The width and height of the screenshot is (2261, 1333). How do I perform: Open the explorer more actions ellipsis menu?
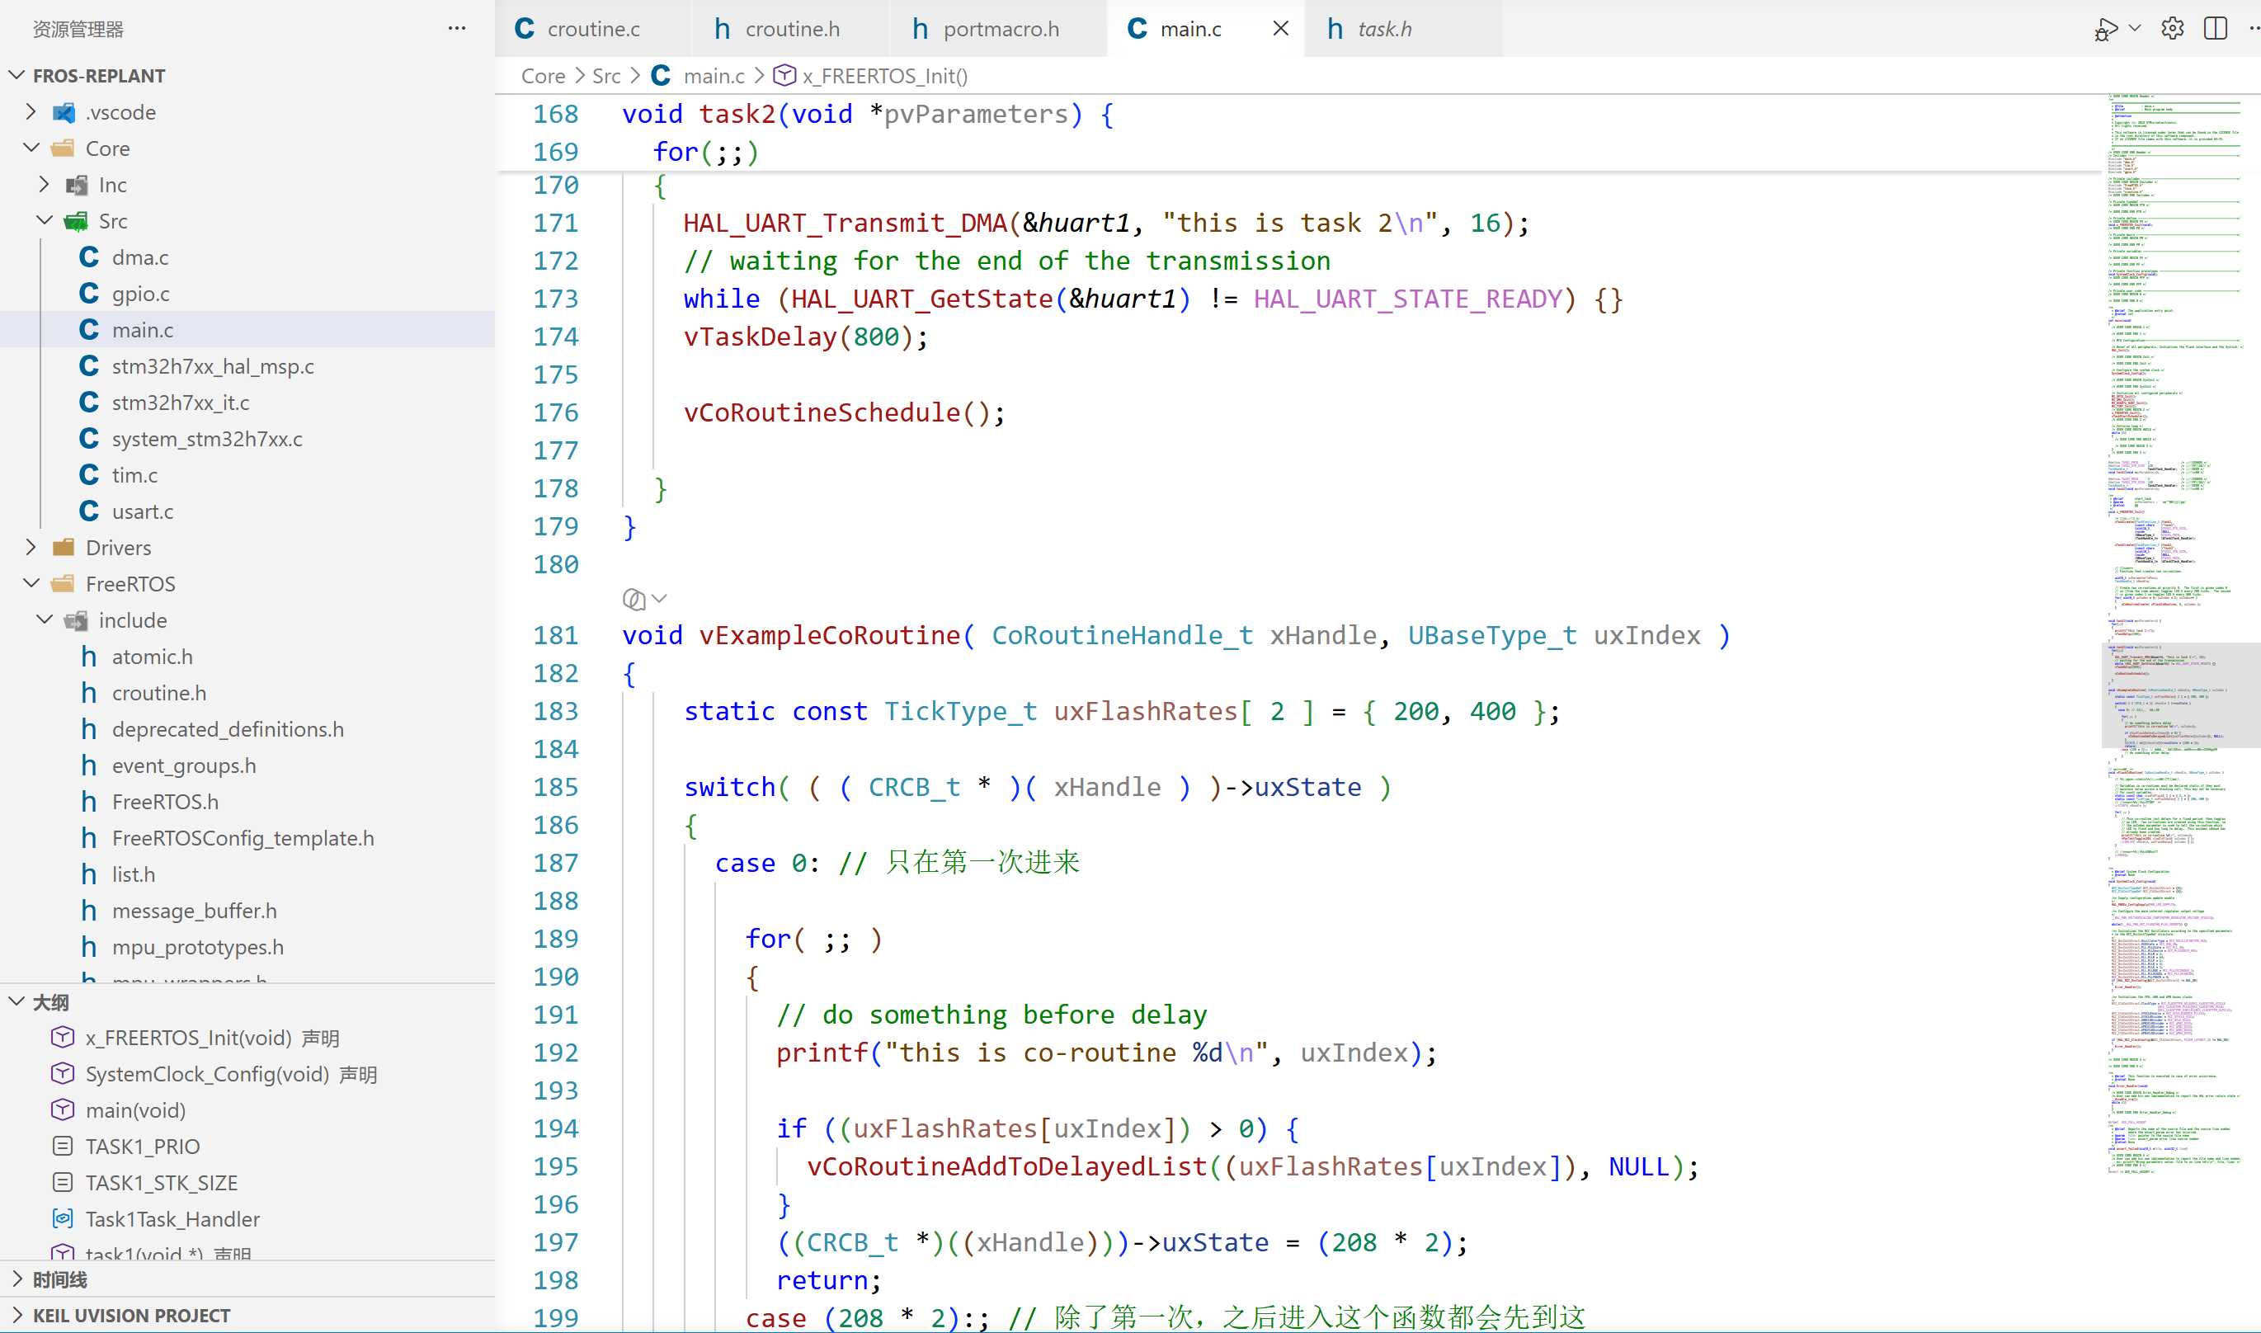pos(456,29)
